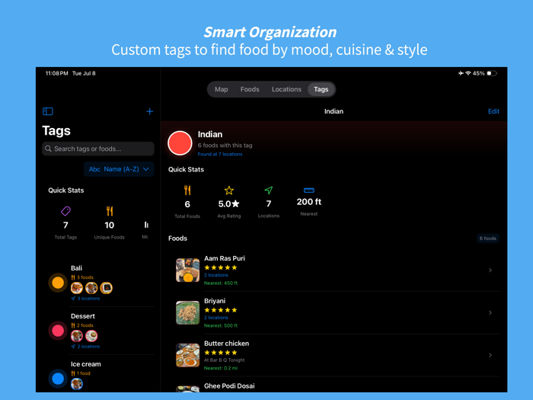Click the search tags or foods field
The image size is (533, 400).
pos(98,149)
